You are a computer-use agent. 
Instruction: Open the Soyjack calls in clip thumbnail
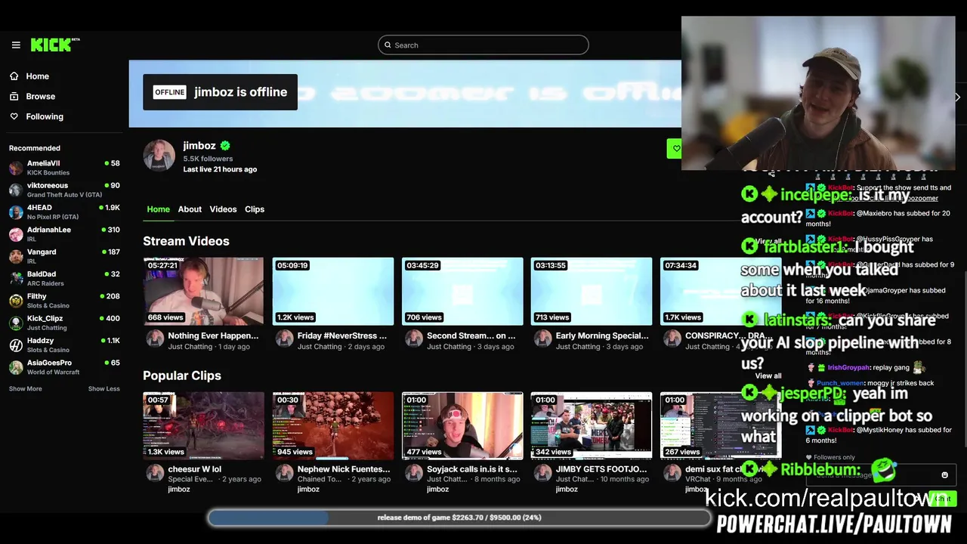point(462,425)
